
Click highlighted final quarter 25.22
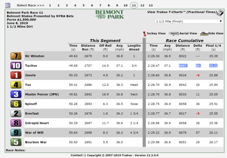click(214, 66)
